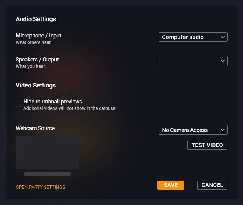This screenshot has width=243, height=205.
Task: Click the 'What others hear.' description text
Action: pyautogui.click(x=33, y=42)
